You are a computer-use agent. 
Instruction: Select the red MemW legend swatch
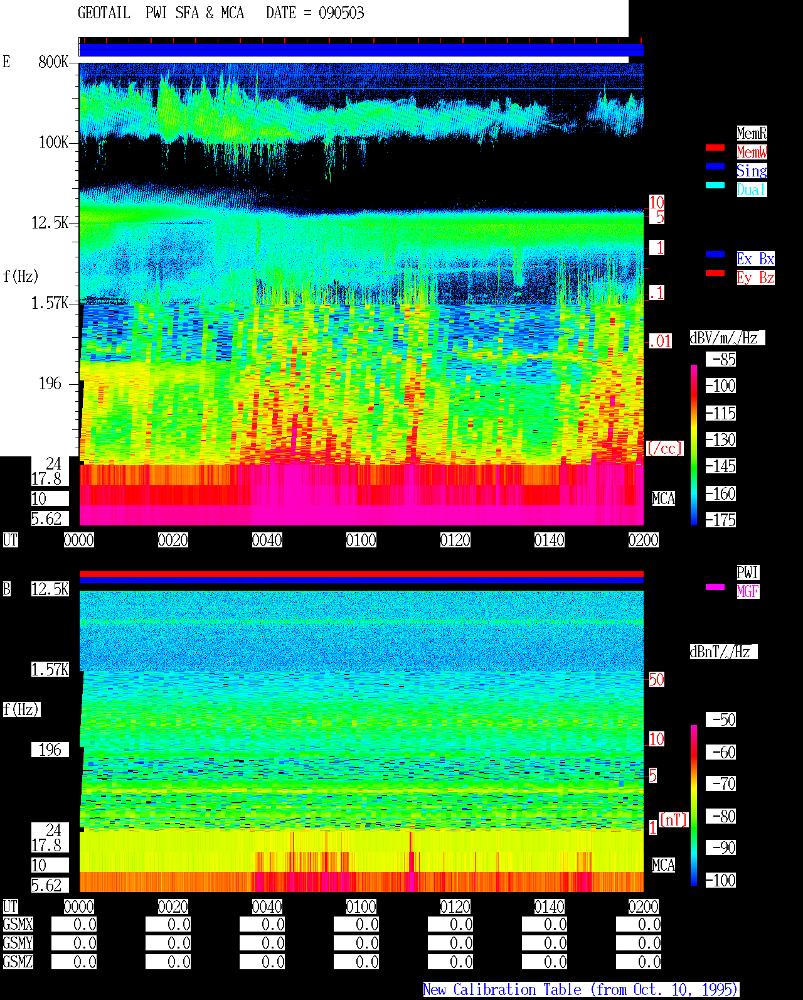(x=715, y=148)
